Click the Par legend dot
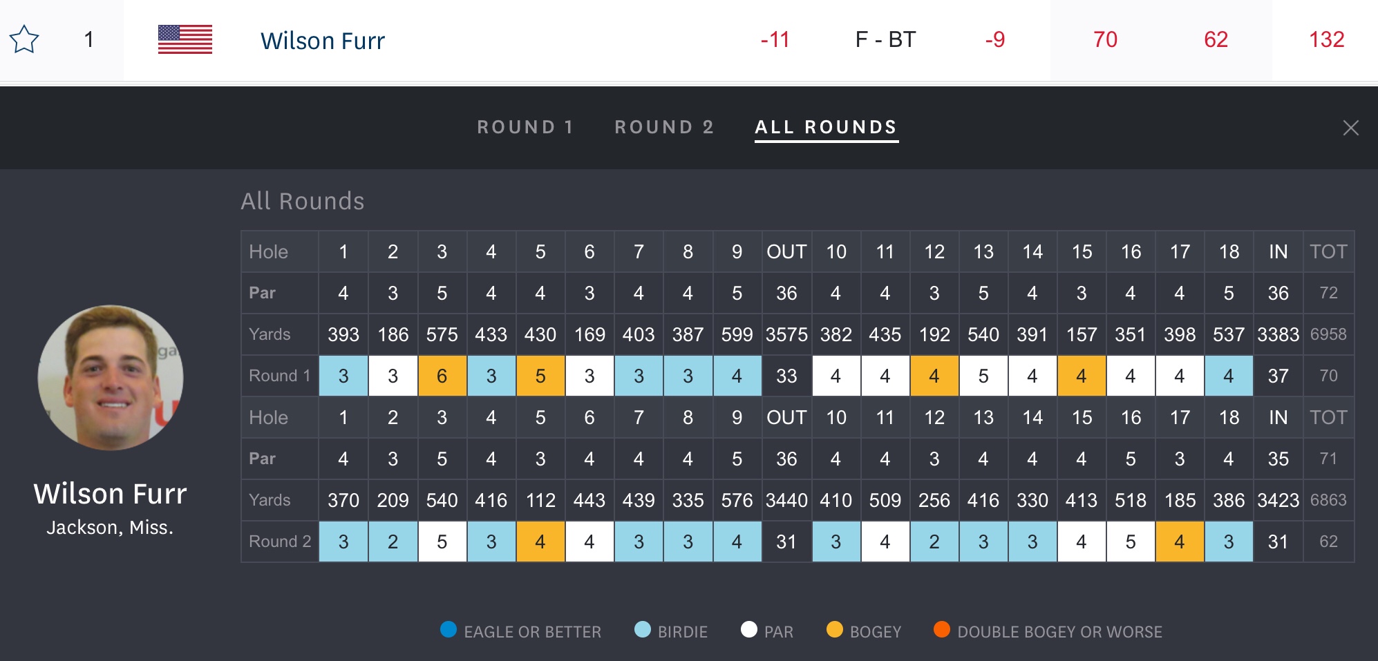This screenshot has height=661, width=1378. click(749, 629)
